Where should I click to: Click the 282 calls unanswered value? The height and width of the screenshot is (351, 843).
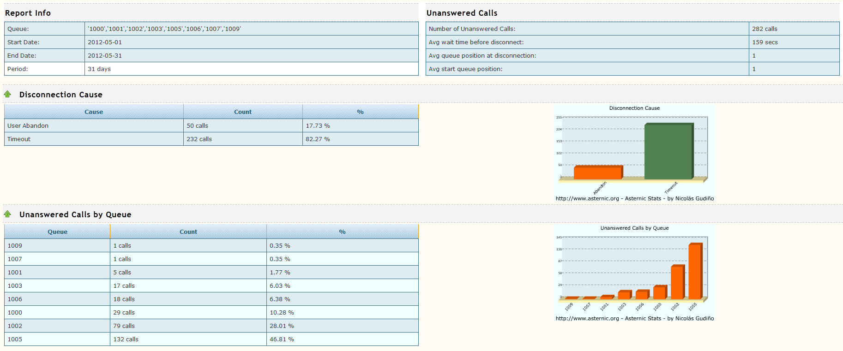(x=765, y=29)
